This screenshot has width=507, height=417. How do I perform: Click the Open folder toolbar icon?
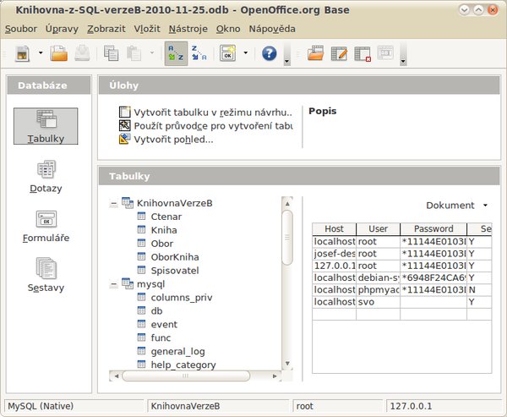point(59,53)
